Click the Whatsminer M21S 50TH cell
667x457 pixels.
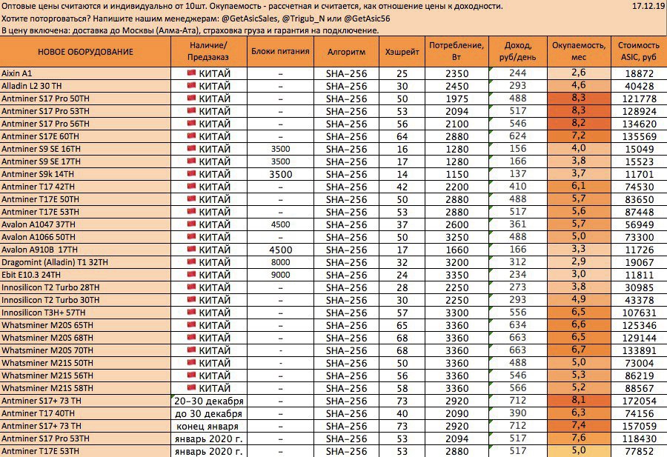click(x=85, y=363)
